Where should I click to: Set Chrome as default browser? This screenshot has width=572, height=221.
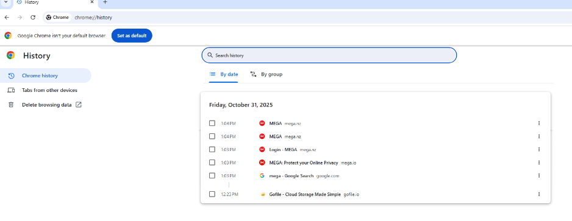click(132, 36)
